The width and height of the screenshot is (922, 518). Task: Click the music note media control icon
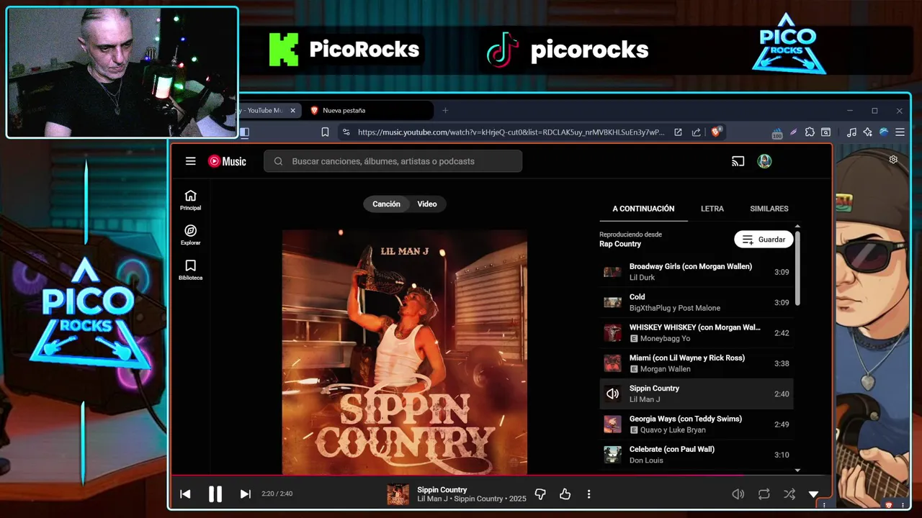coord(851,132)
